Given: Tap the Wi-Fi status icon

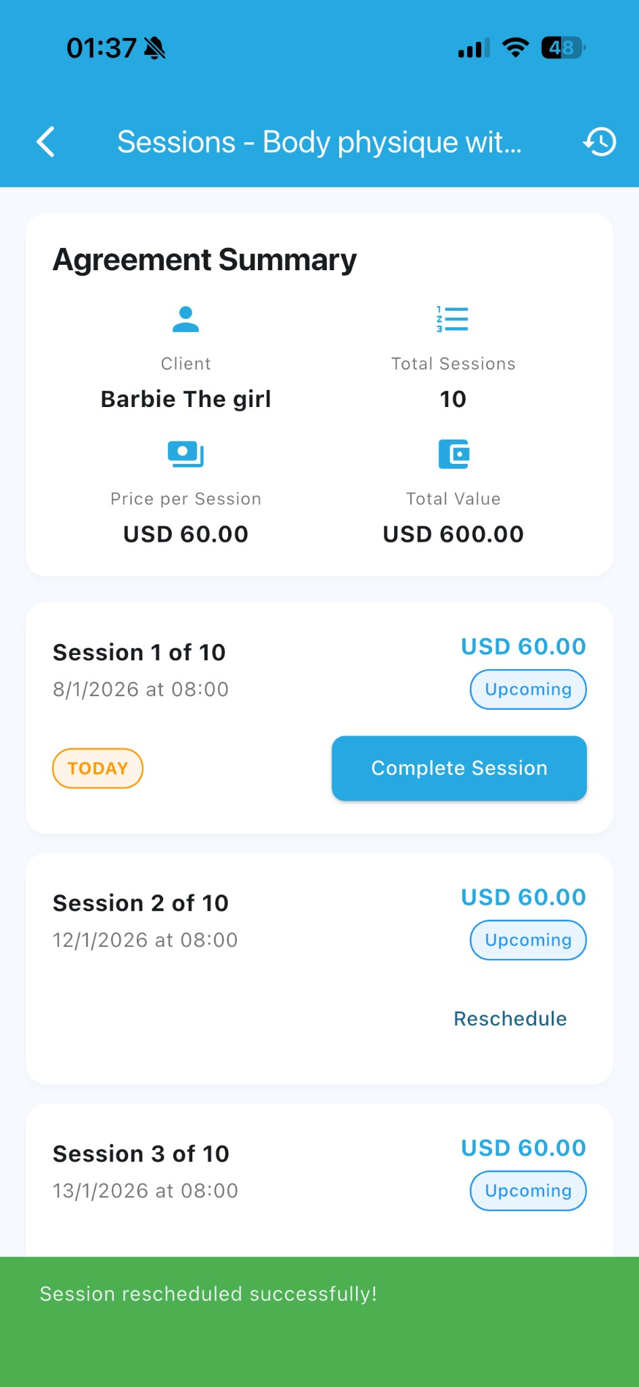Looking at the screenshot, I should point(515,48).
